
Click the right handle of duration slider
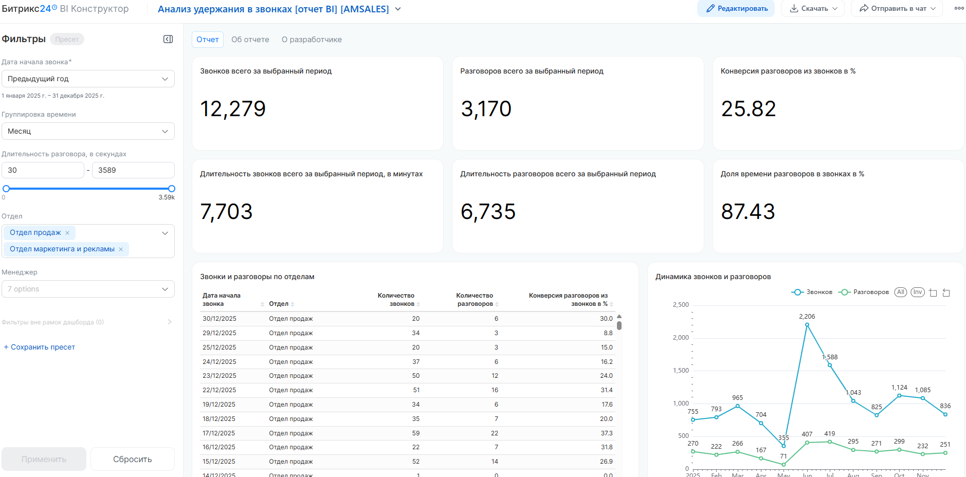click(172, 189)
